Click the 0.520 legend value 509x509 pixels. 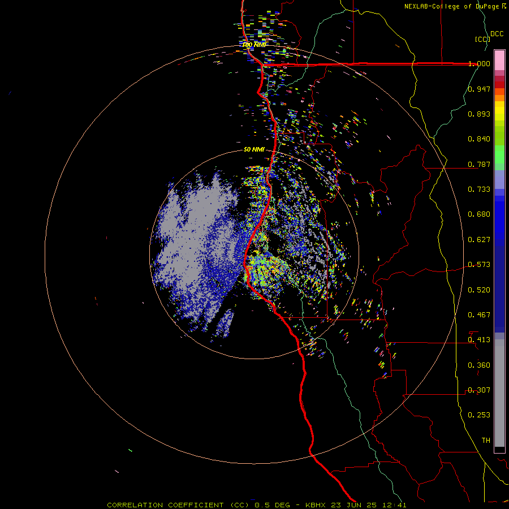click(x=479, y=290)
